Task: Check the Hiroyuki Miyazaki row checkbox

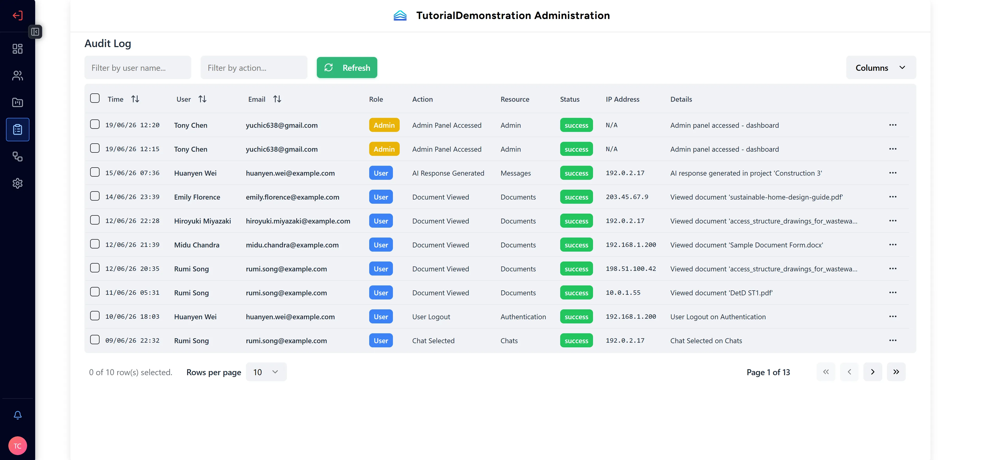Action: point(95,220)
